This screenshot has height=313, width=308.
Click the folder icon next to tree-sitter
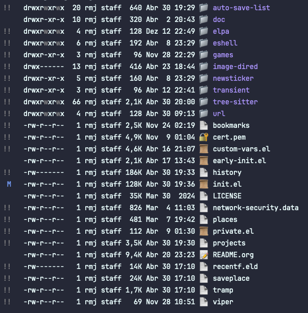[203, 102]
